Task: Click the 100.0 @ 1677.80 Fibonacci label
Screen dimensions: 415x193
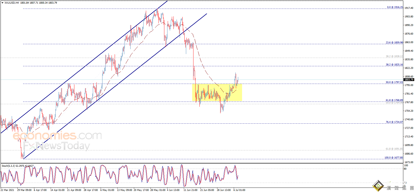Action: tap(394, 158)
